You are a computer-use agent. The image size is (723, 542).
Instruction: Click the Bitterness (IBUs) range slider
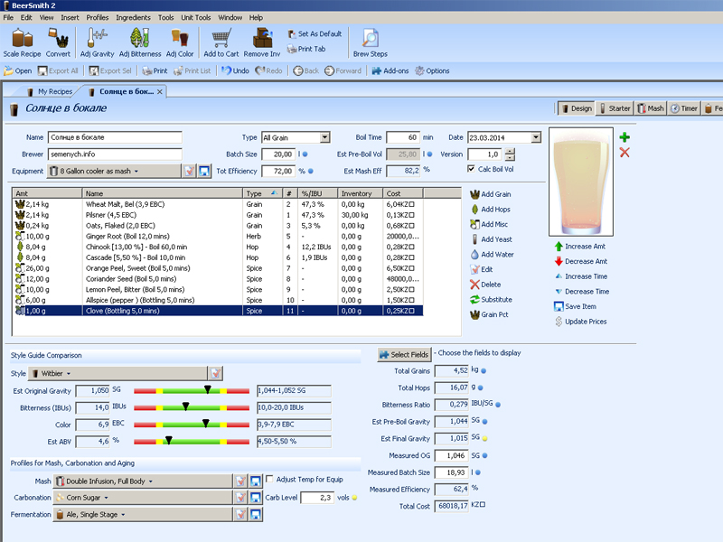[192, 408]
